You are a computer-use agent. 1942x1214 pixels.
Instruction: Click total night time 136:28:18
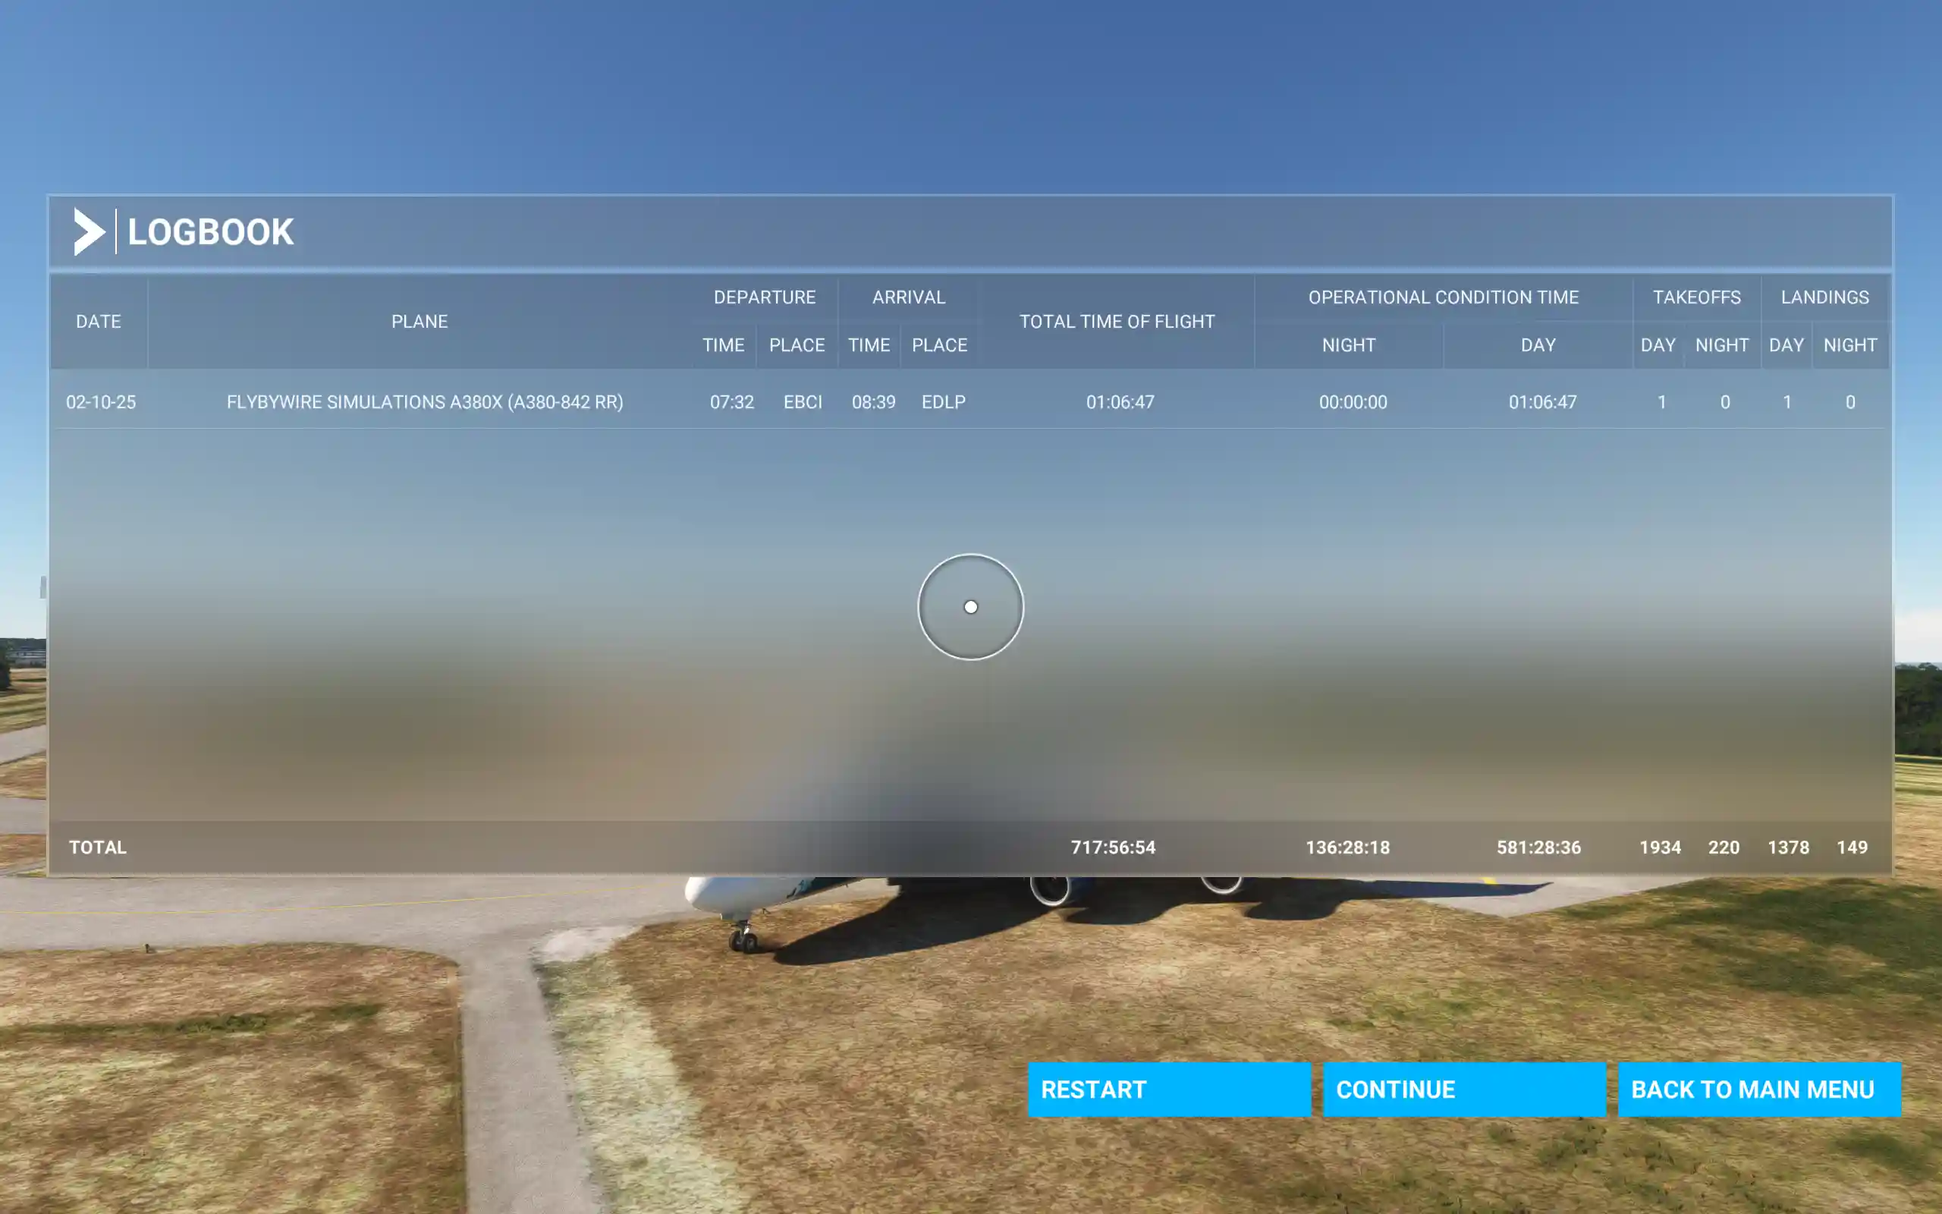click(x=1347, y=847)
